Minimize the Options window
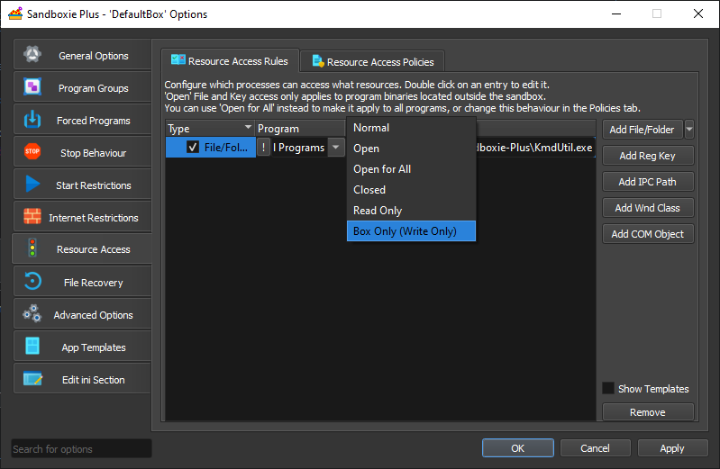 (x=616, y=14)
